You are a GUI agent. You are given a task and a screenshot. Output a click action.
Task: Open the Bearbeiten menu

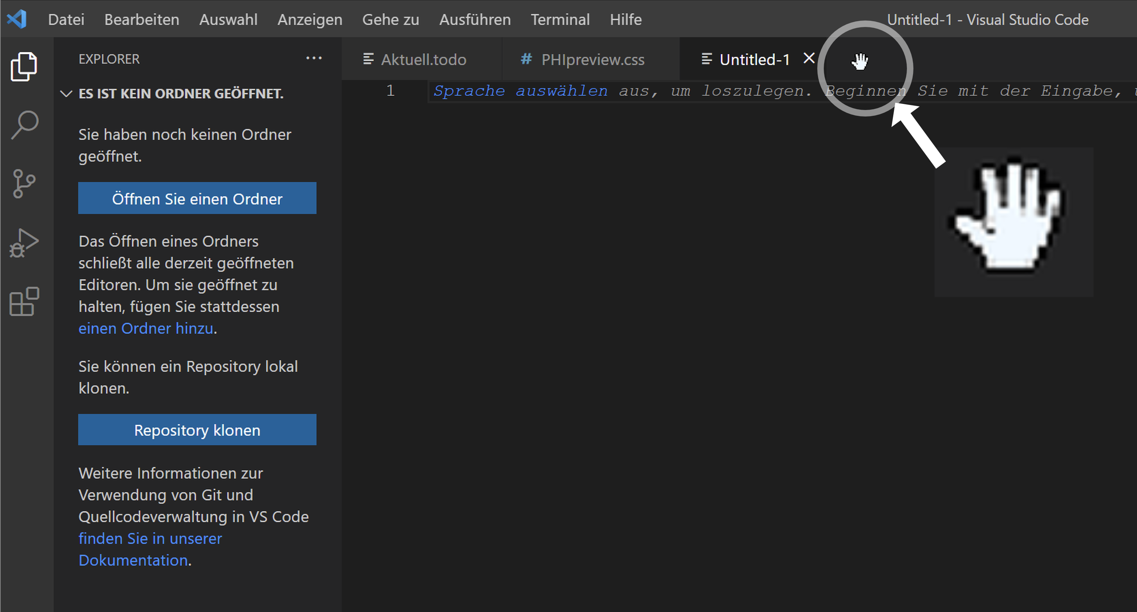tap(142, 19)
